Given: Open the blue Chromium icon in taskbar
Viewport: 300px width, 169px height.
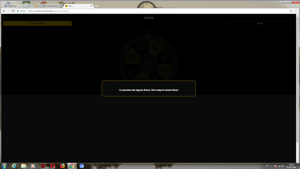Looking at the screenshot, I should click(82, 166).
